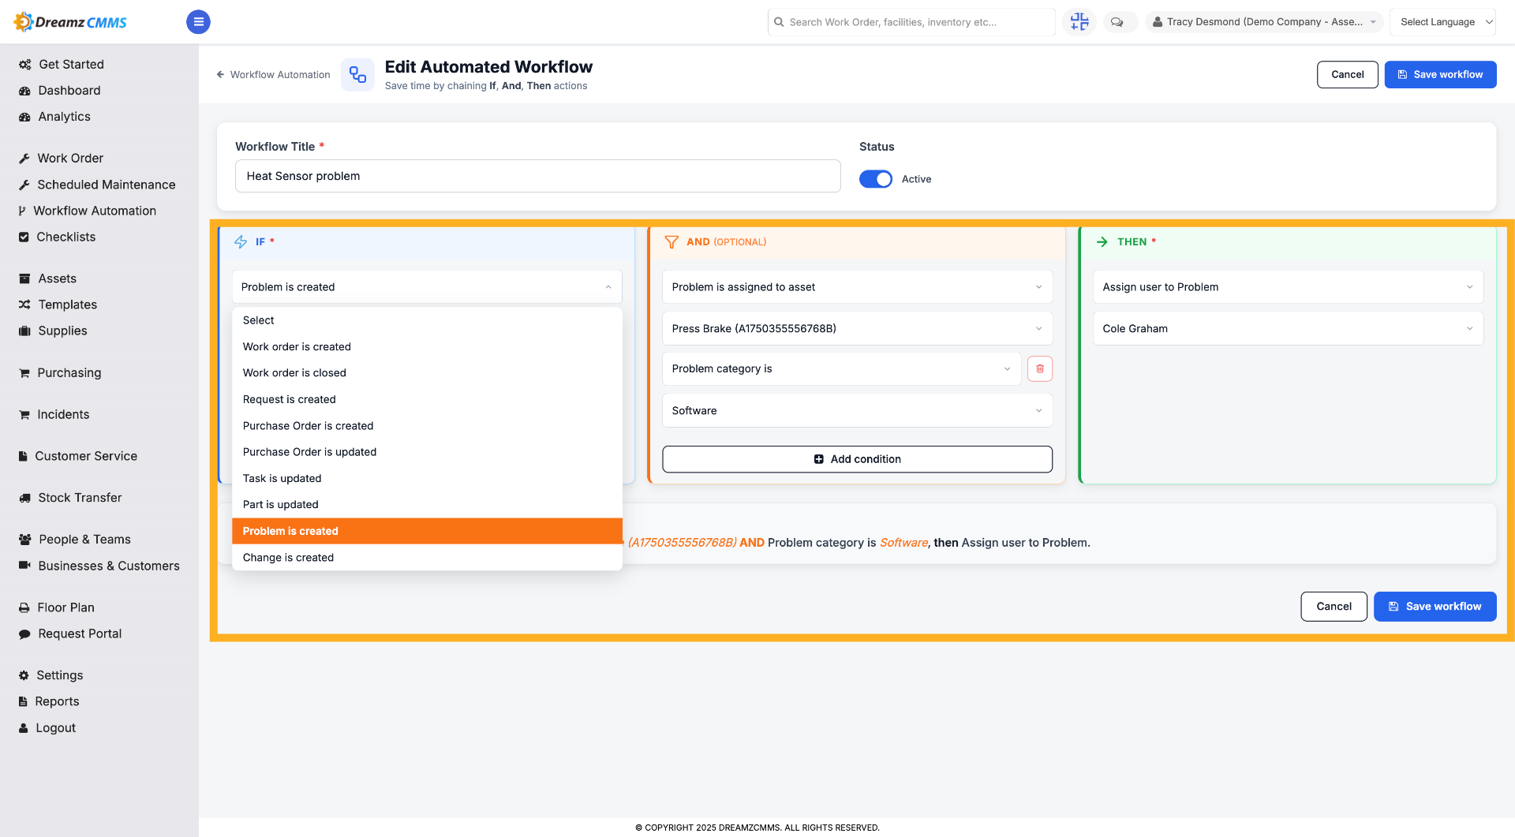Image resolution: width=1515 pixels, height=837 pixels.
Task: Click the global search input field
Action: (x=911, y=22)
